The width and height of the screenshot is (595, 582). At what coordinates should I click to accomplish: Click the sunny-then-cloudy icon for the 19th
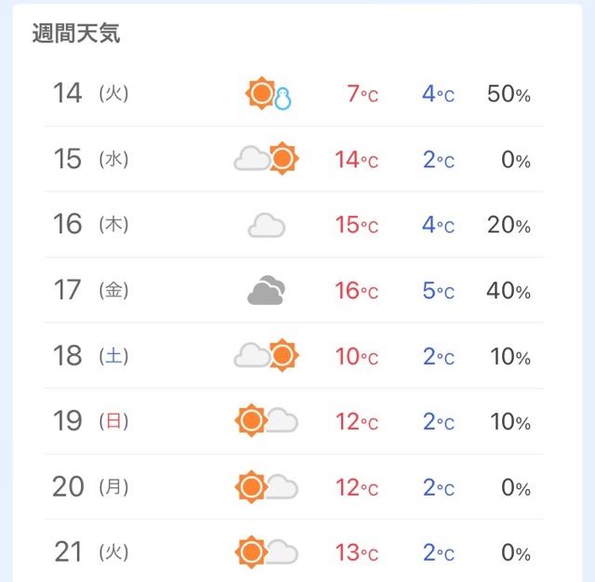pos(267,421)
